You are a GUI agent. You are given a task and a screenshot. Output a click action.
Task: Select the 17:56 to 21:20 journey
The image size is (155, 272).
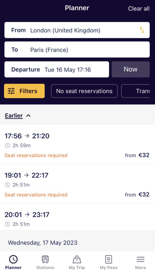click(77, 144)
